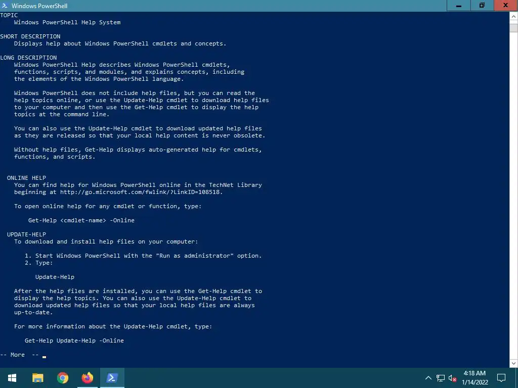This screenshot has height=388, width=518.
Task: Open the Action Center notifications icon
Action: [x=501, y=378]
